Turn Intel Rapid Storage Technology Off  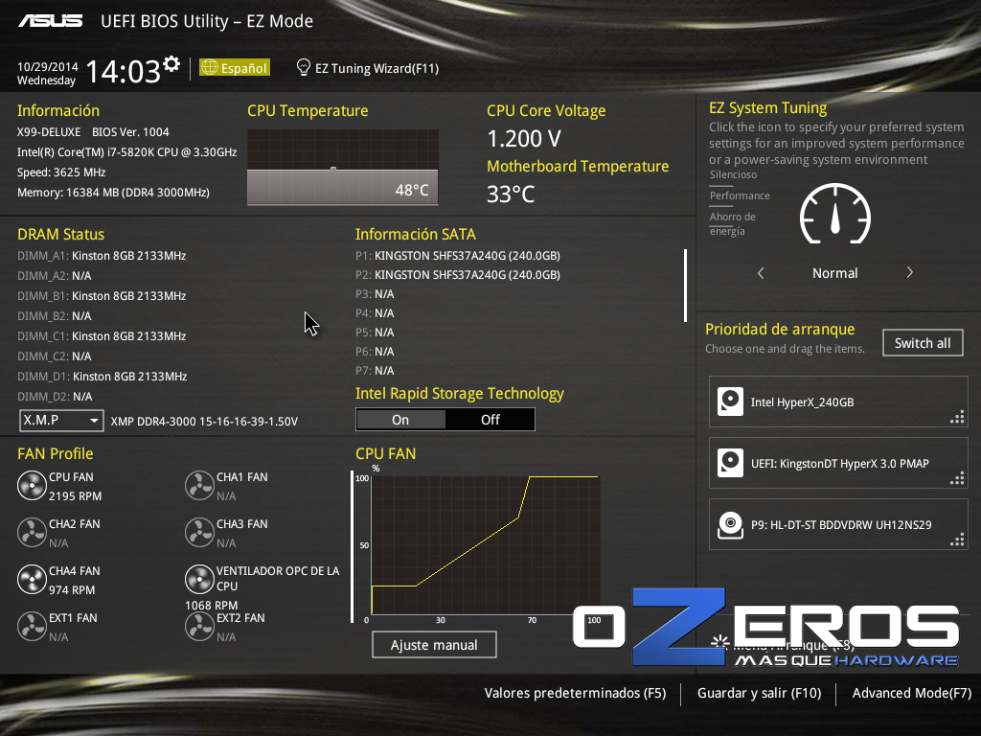pyautogui.click(x=490, y=420)
